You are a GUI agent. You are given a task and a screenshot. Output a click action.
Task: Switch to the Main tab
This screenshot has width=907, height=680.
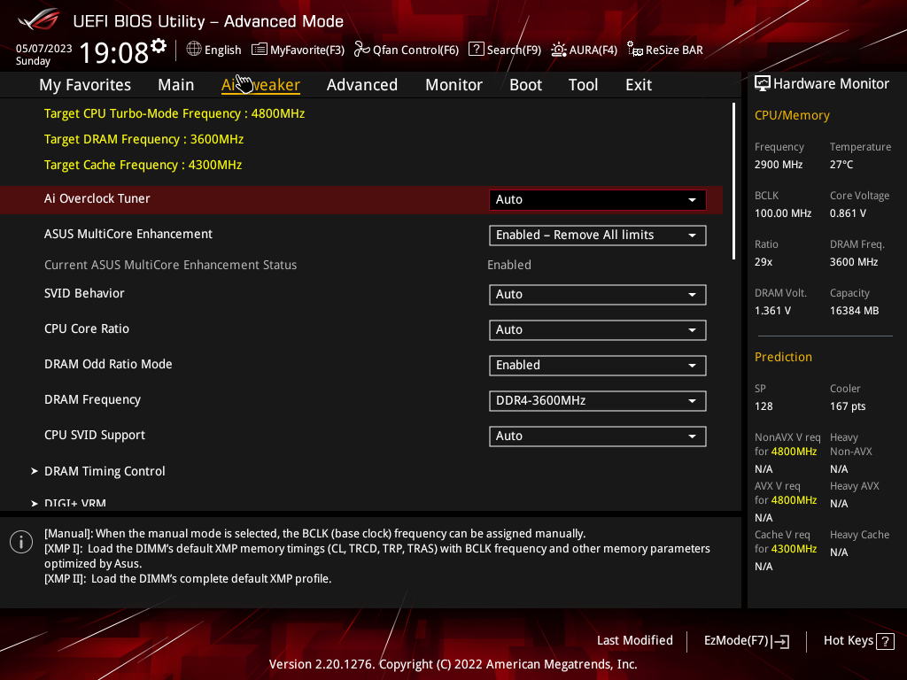176,85
